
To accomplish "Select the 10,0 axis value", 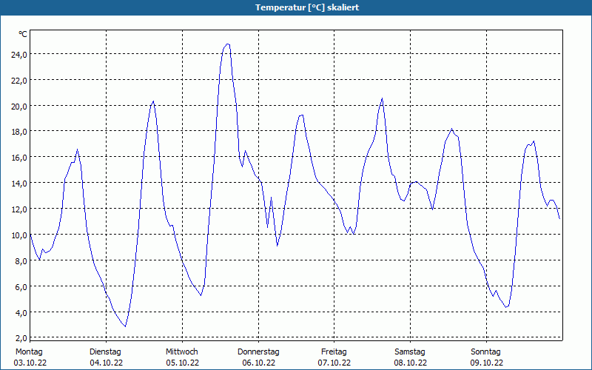I will point(19,235).
